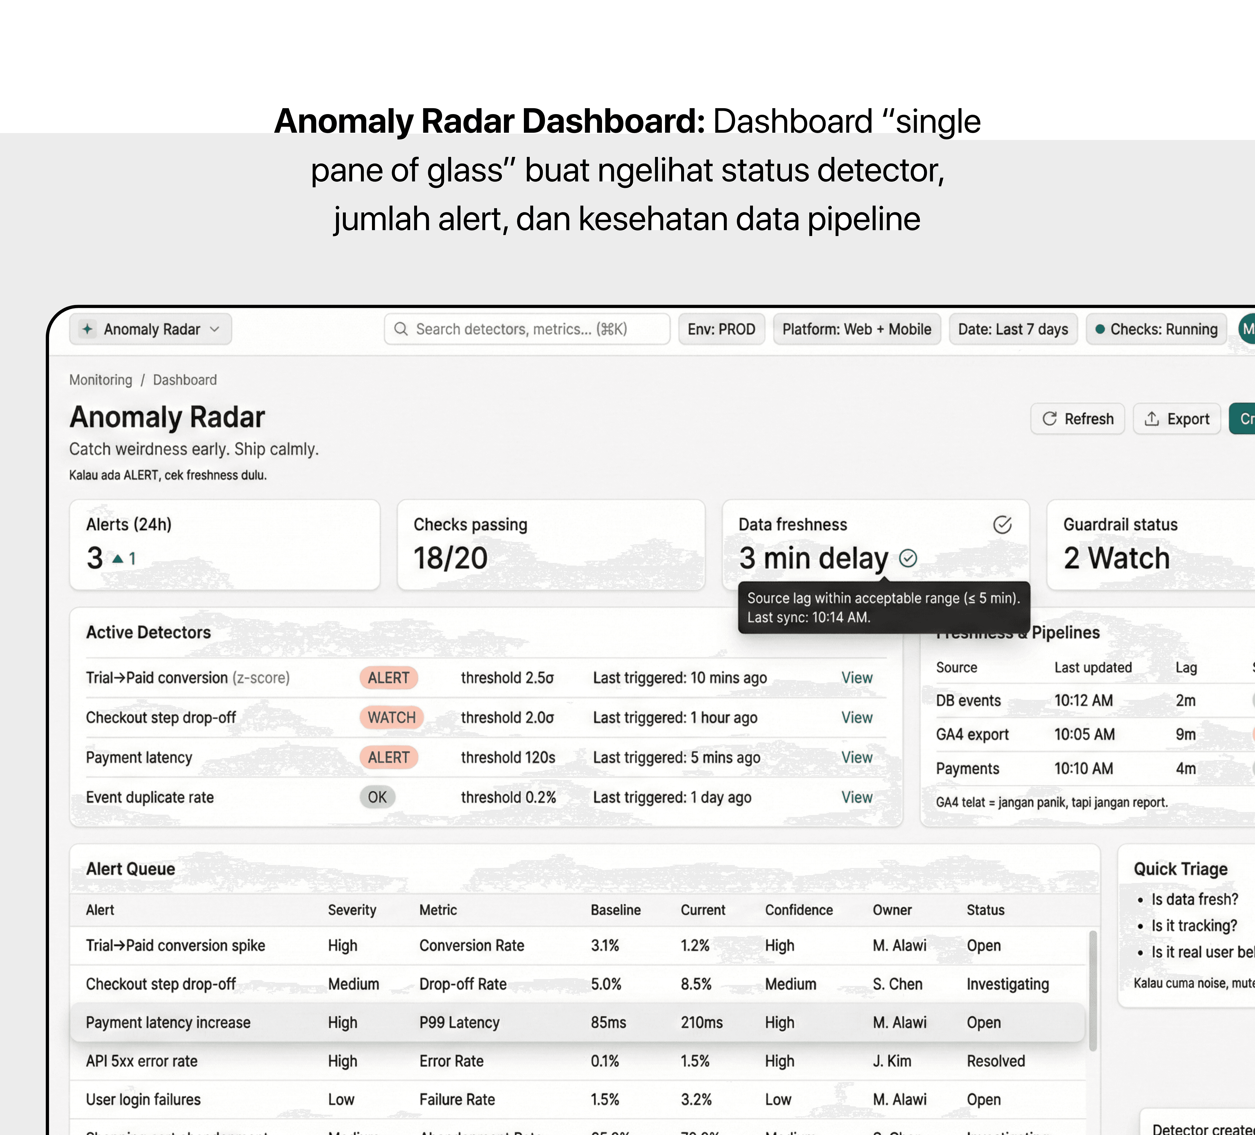Open the Platform: Web + Mobile filter

(x=857, y=329)
